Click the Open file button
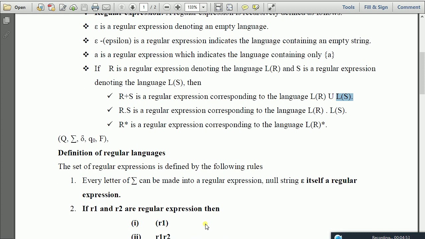 15,7
